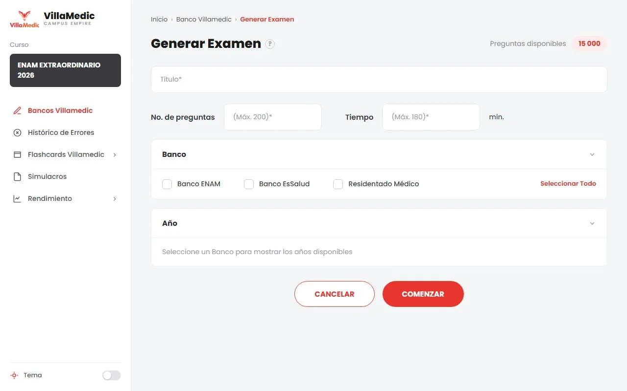
Task: Toggle the Tema dark mode switch
Action: [x=111, y=375]
